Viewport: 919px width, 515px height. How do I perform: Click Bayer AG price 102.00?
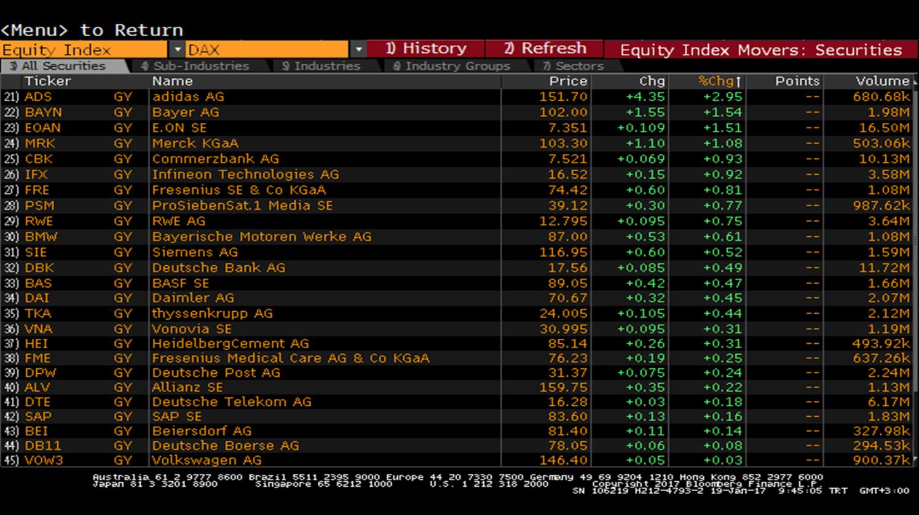point(563,112)
